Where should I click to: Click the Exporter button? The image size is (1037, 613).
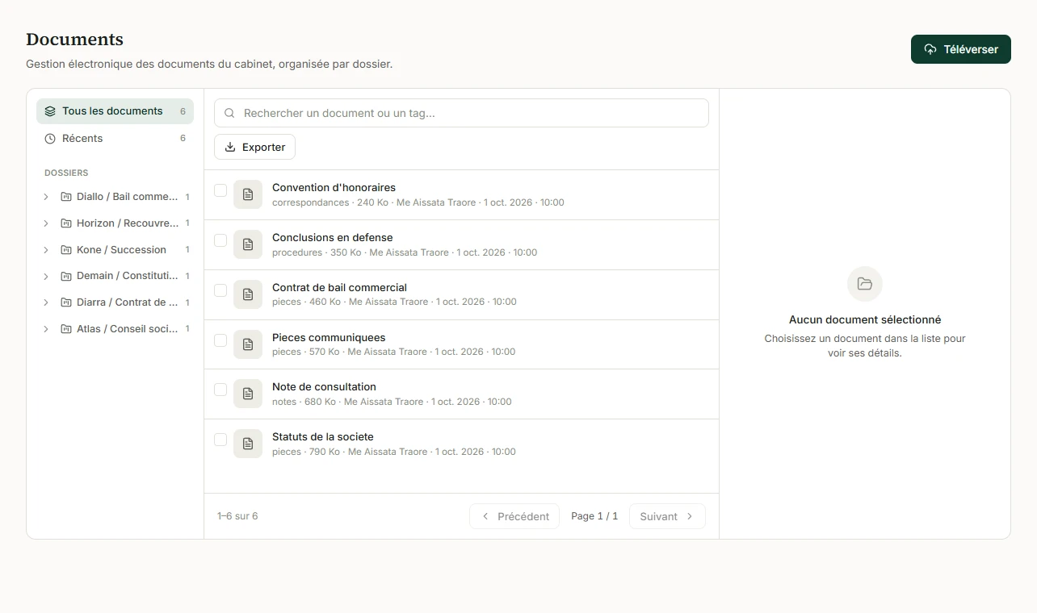pos(254,147)
